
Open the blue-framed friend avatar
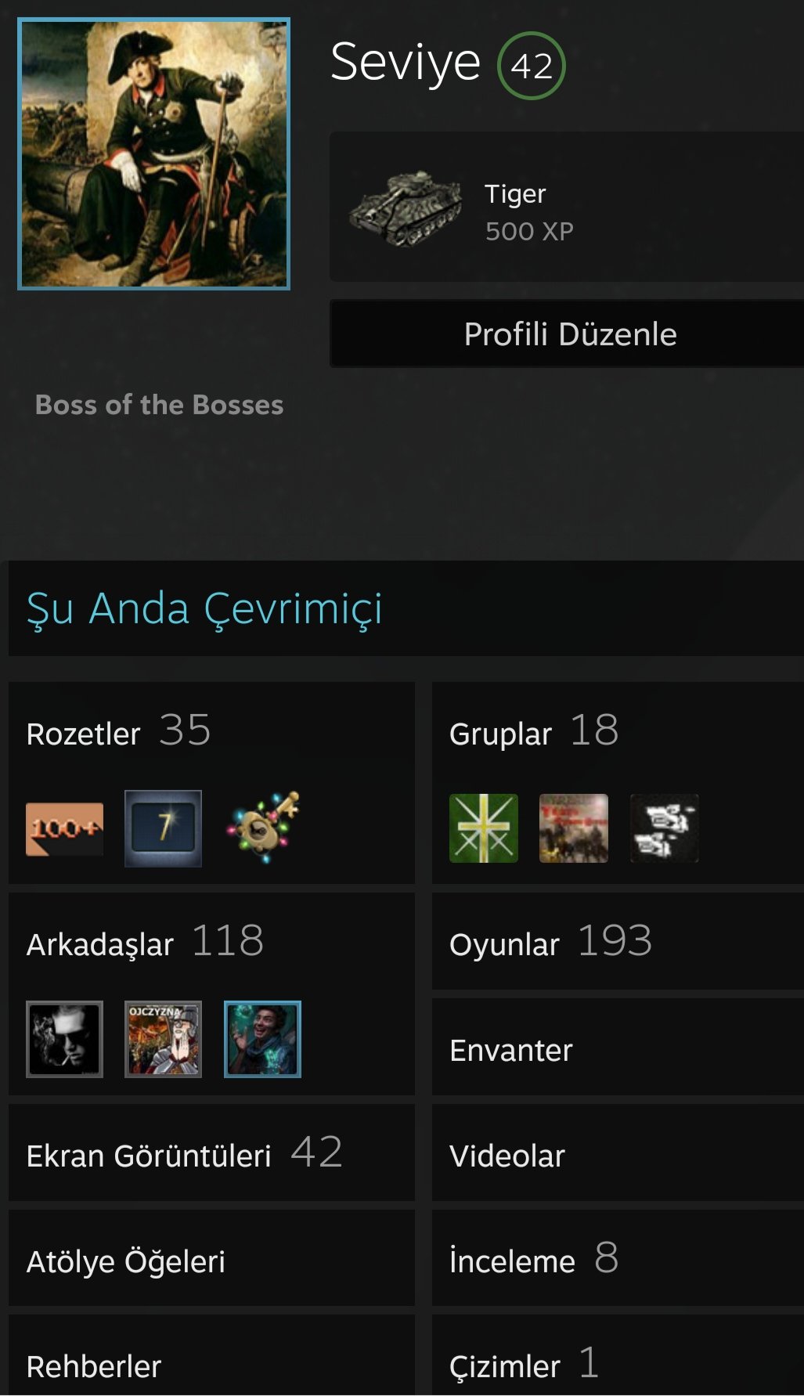point(262,1039)
